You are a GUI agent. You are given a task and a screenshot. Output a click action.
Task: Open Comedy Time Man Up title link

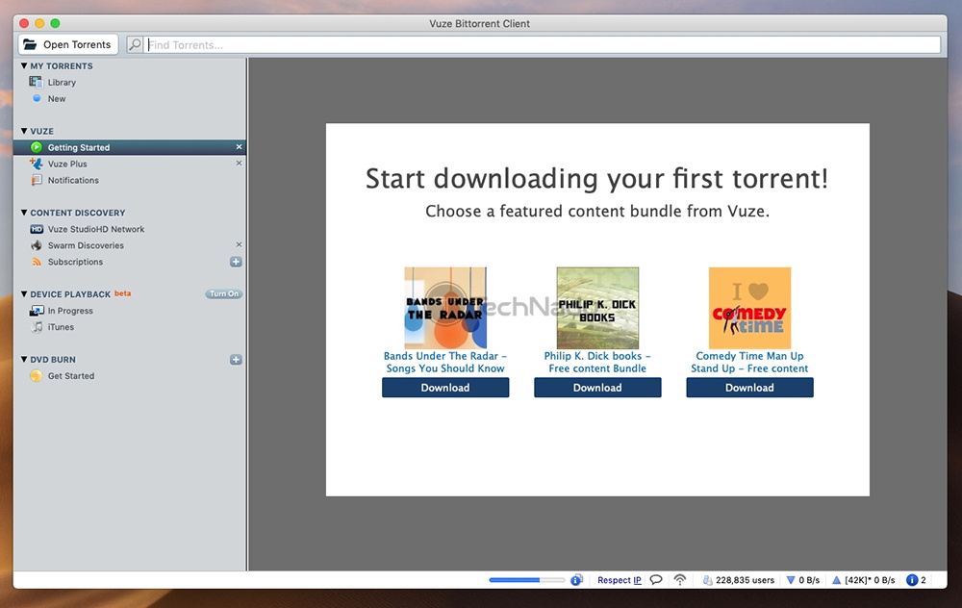coord(749,362)
